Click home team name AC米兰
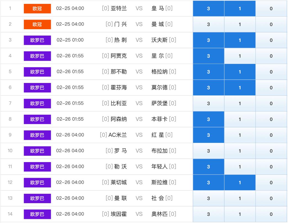Screen dimensions: 288x223 [x=118, y=135]
